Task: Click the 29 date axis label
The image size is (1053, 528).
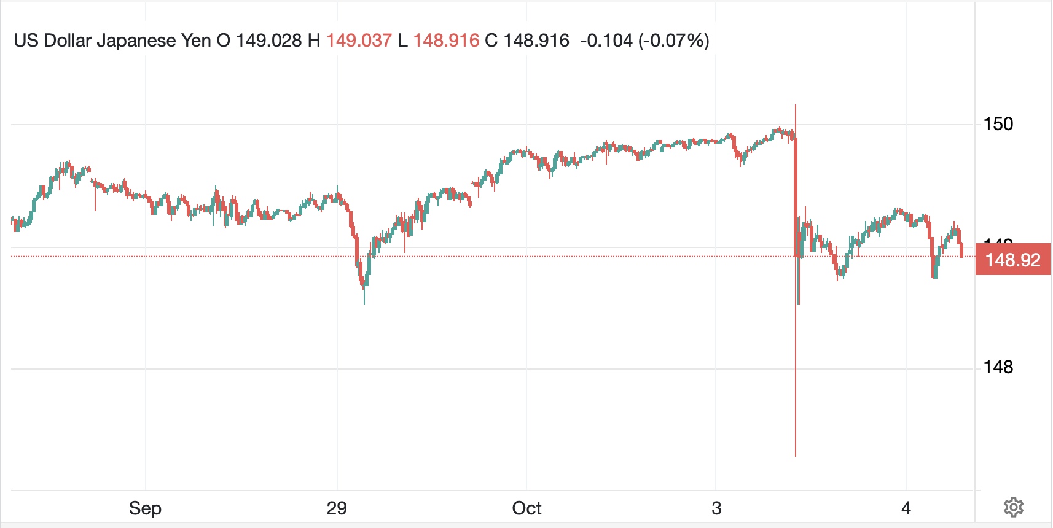Action: pyautogui.click(x=337, y=508)
